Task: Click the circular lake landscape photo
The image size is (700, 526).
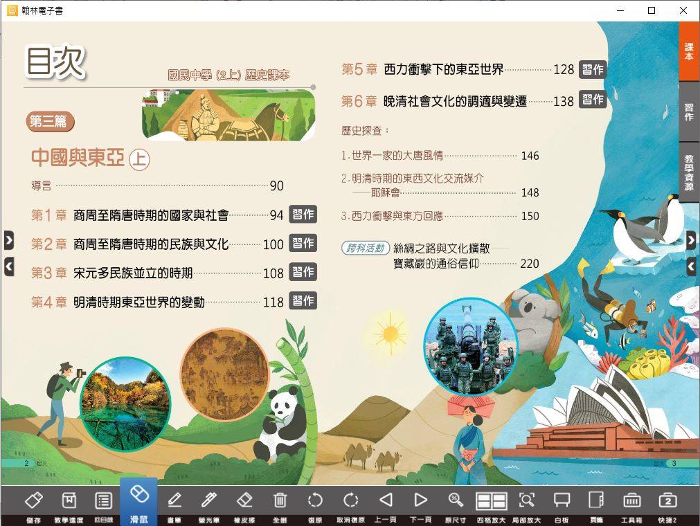Action: click(125, 404)
